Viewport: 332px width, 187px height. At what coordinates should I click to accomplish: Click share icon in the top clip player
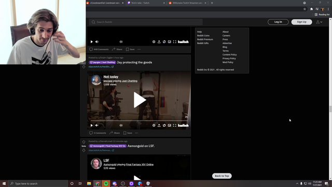pyautogui.click(x=159, y=42)
